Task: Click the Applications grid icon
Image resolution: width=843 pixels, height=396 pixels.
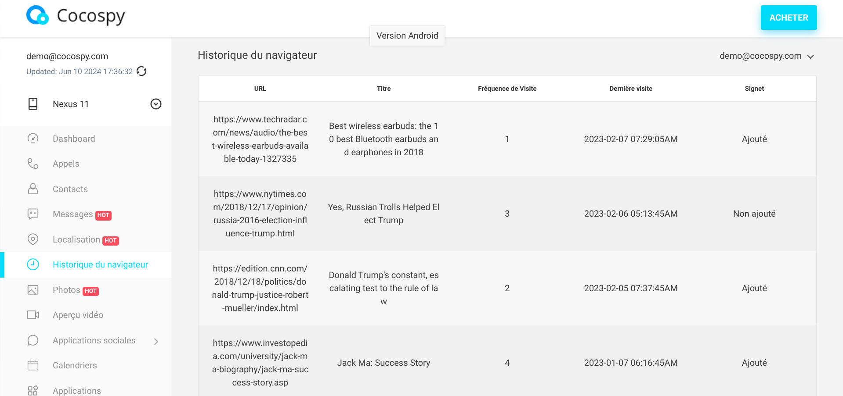Action: pos(33,390)
